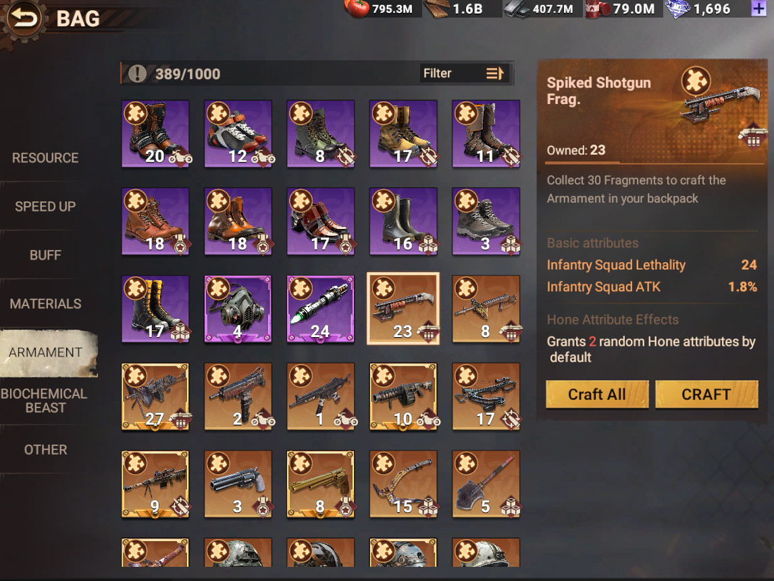Select the gas mask fragment with count 4
The image size is (774, 581).
(x=238, y=309)
